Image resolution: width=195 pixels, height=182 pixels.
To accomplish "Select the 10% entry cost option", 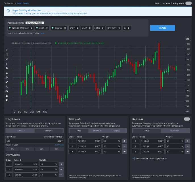I will (x=27, y=149).
